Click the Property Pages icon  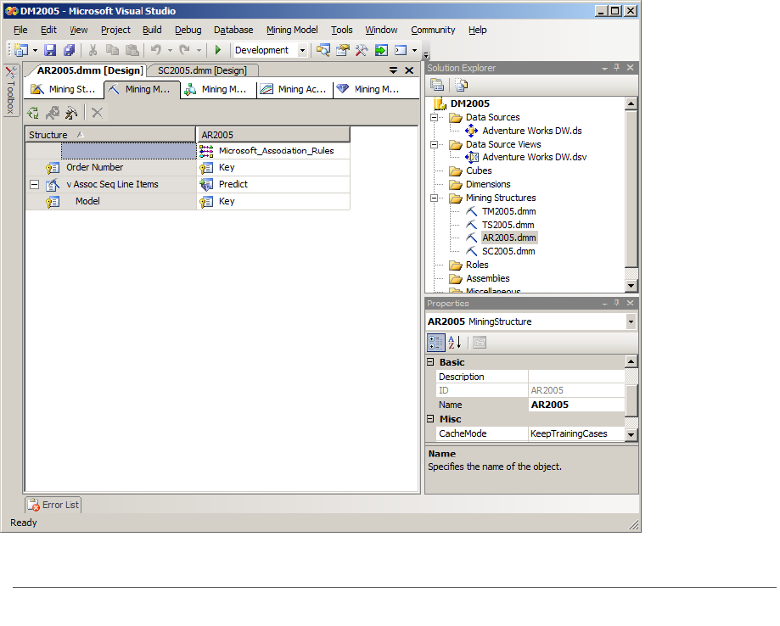pyautogui.click(x=480, y=343)
